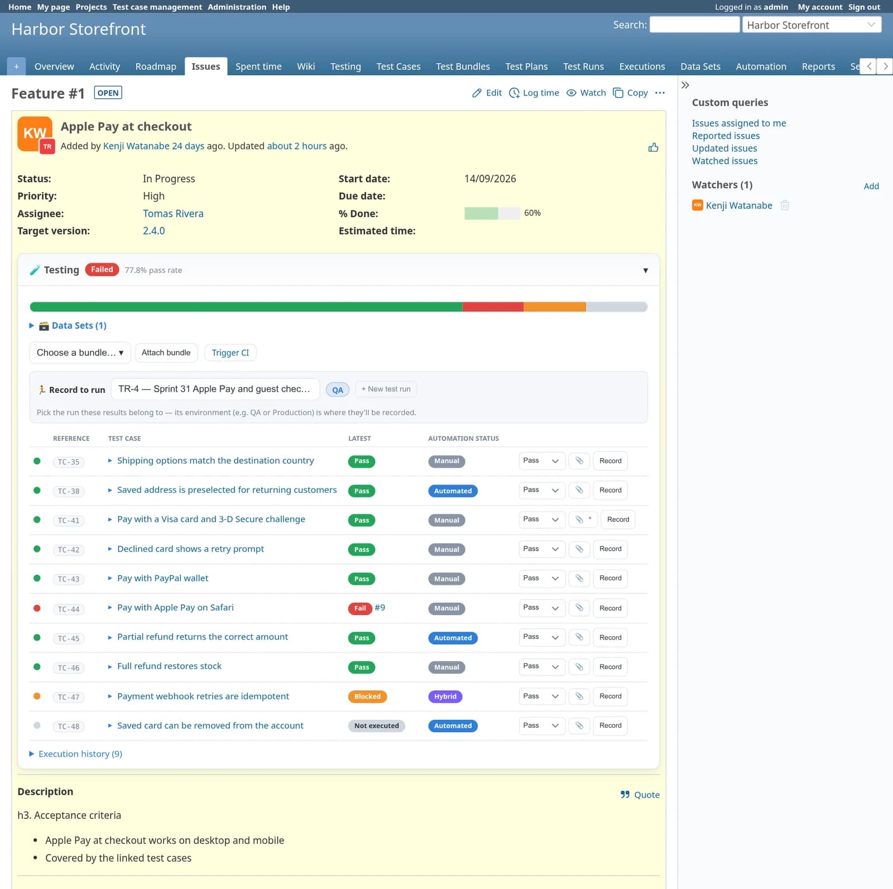The height and width of the screenshot is (889, 893).
Task: Collapse the Testing panel arrow
Action: point(645,270)
